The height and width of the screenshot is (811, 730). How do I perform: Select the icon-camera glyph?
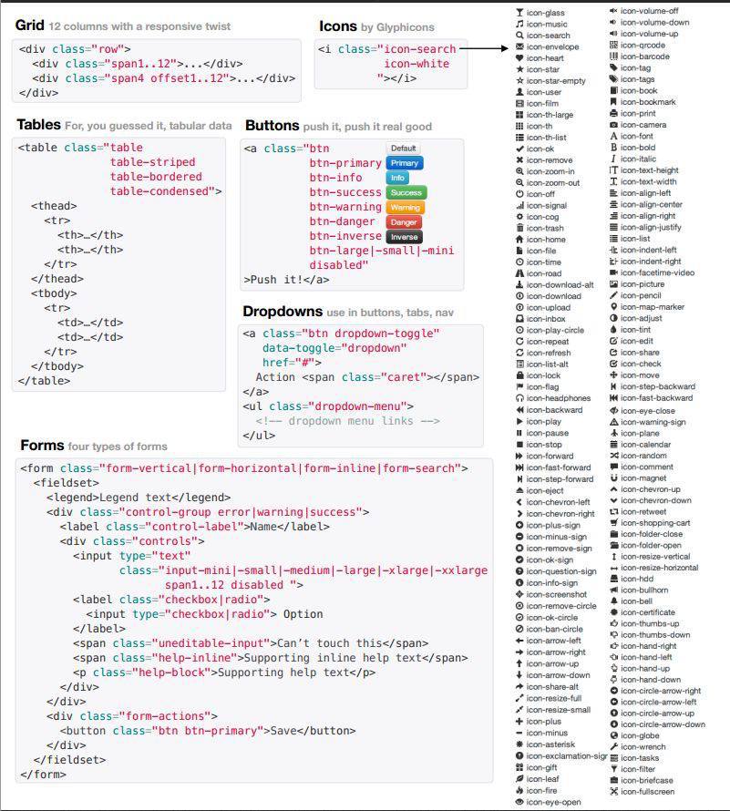click(613, 125)
